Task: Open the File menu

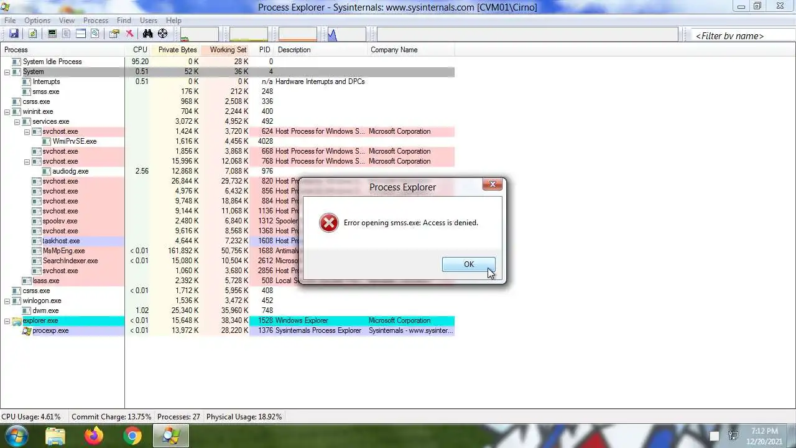Action: point(10,21)
